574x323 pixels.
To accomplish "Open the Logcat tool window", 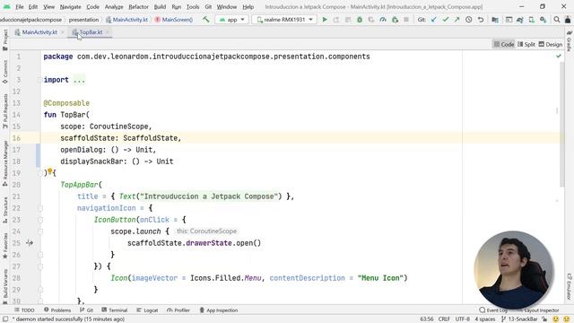I will coord(147,310).
